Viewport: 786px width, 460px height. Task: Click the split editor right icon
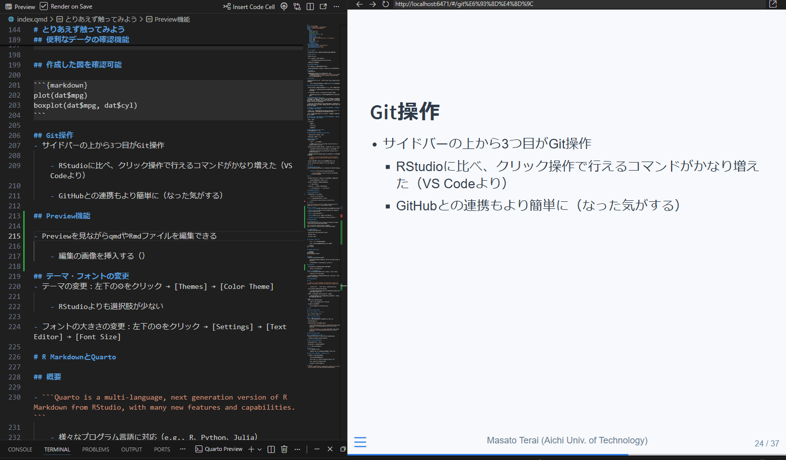310,7
